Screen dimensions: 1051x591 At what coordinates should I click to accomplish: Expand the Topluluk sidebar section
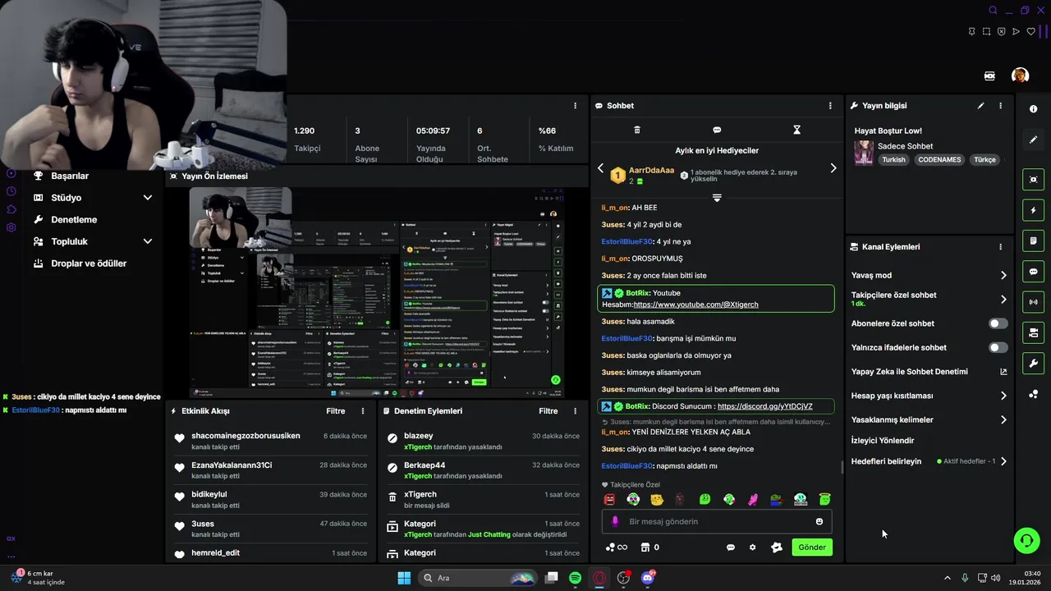(148, 241)
